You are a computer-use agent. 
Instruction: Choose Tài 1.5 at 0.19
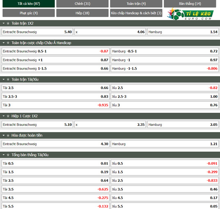coord(55,172)
